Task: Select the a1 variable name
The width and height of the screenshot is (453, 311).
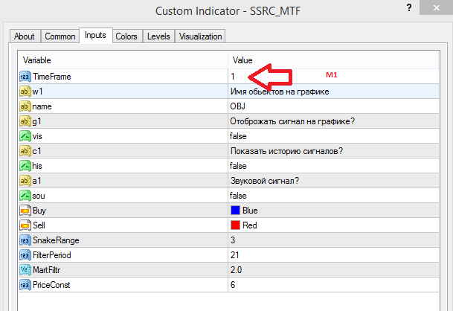Action: click(x=36, y=181)
